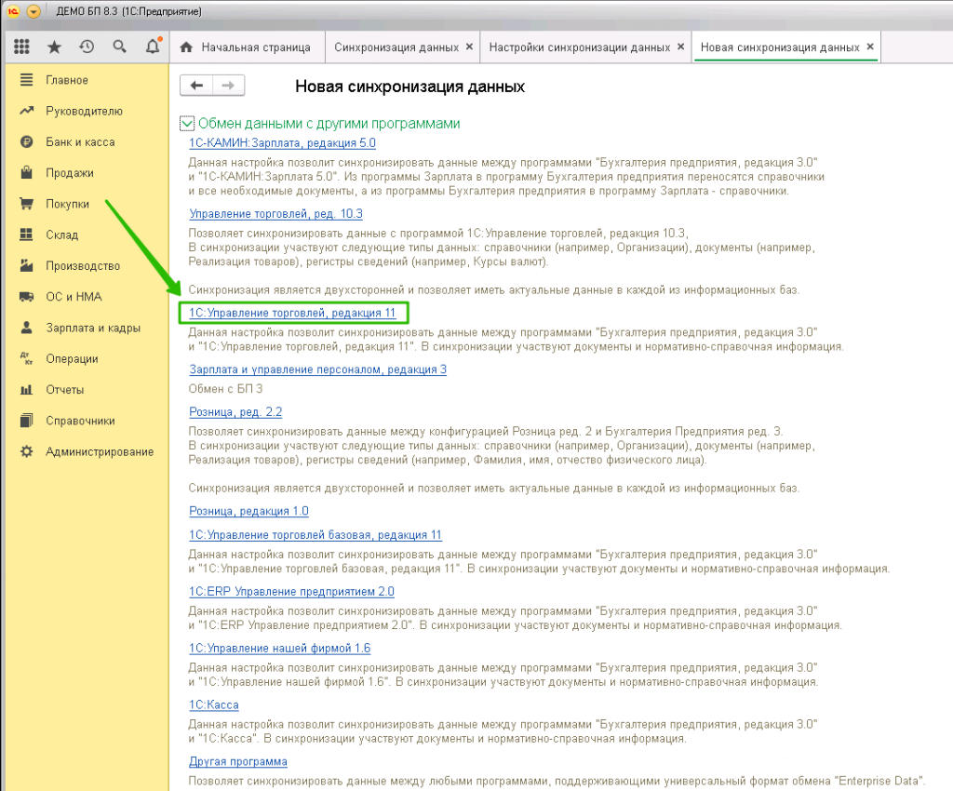Open 'Зарплата и кадры' sidebar section
The image size is (953, 791).
[93, 328]
